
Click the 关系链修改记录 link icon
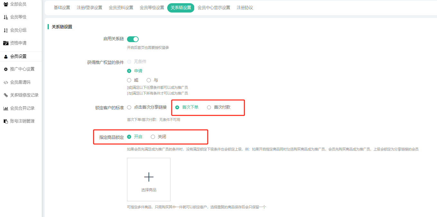[6, 95]
